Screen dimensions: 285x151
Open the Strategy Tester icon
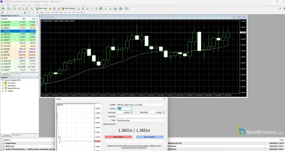[x=32, y=9]
